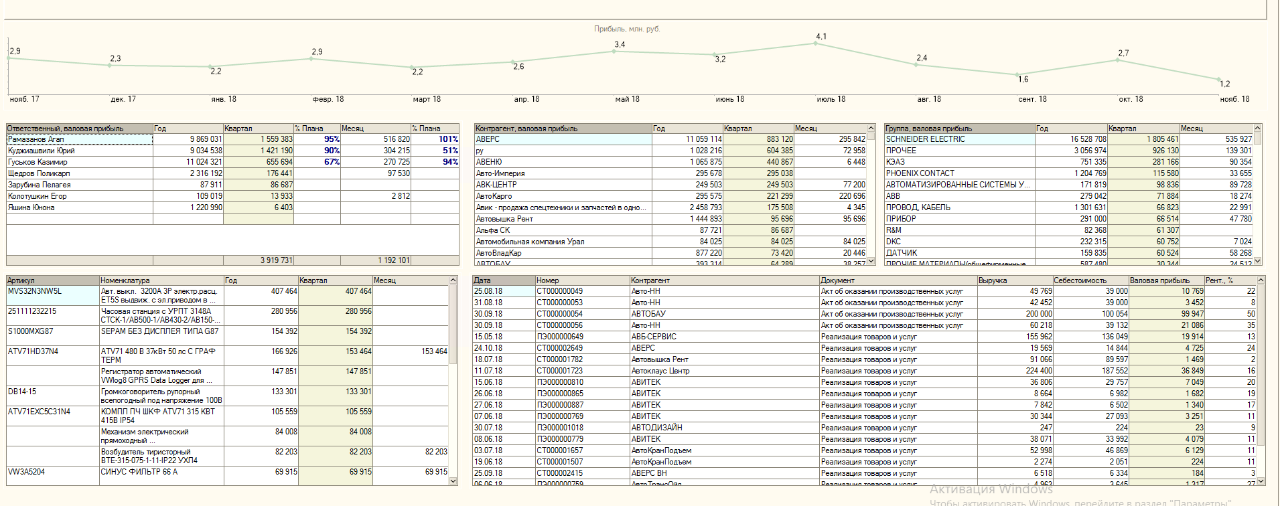Image resolution: width=1280 pixels, height=506 pixels.
Task: Select the contractor 'АвтоКарго'
Action: [x=563, y=196]
